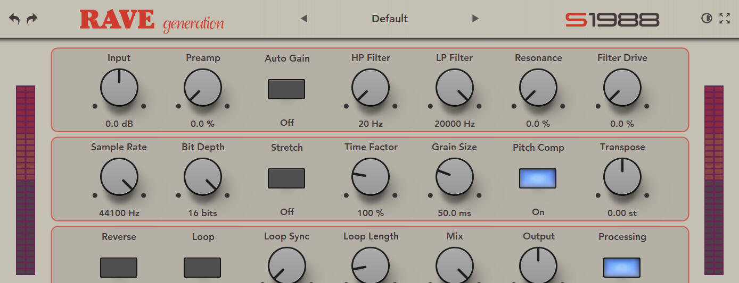
Task: Enable the Loop switch
Action: (202, 268)
